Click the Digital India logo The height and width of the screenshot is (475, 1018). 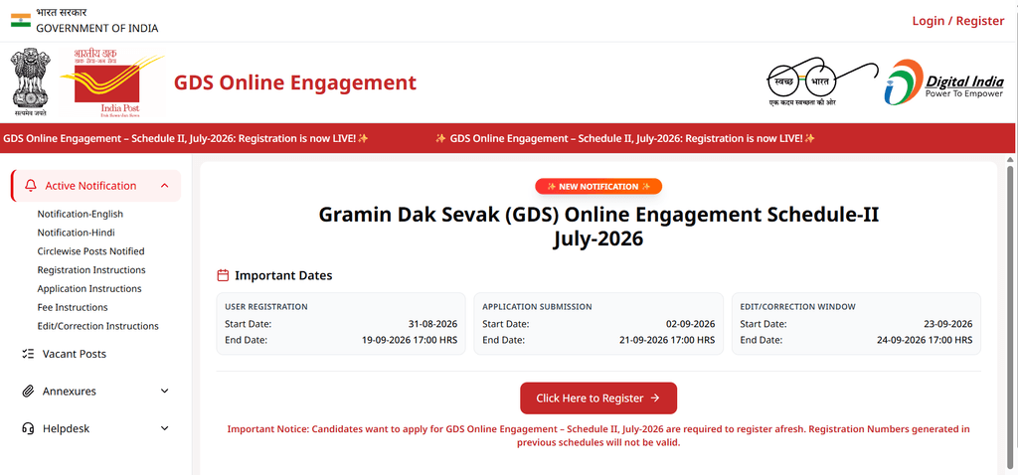(x=944, y=81)
